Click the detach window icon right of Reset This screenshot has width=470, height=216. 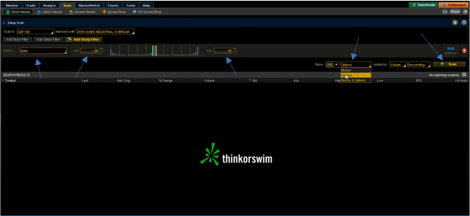pyautogui.click(x=466, y=12)
